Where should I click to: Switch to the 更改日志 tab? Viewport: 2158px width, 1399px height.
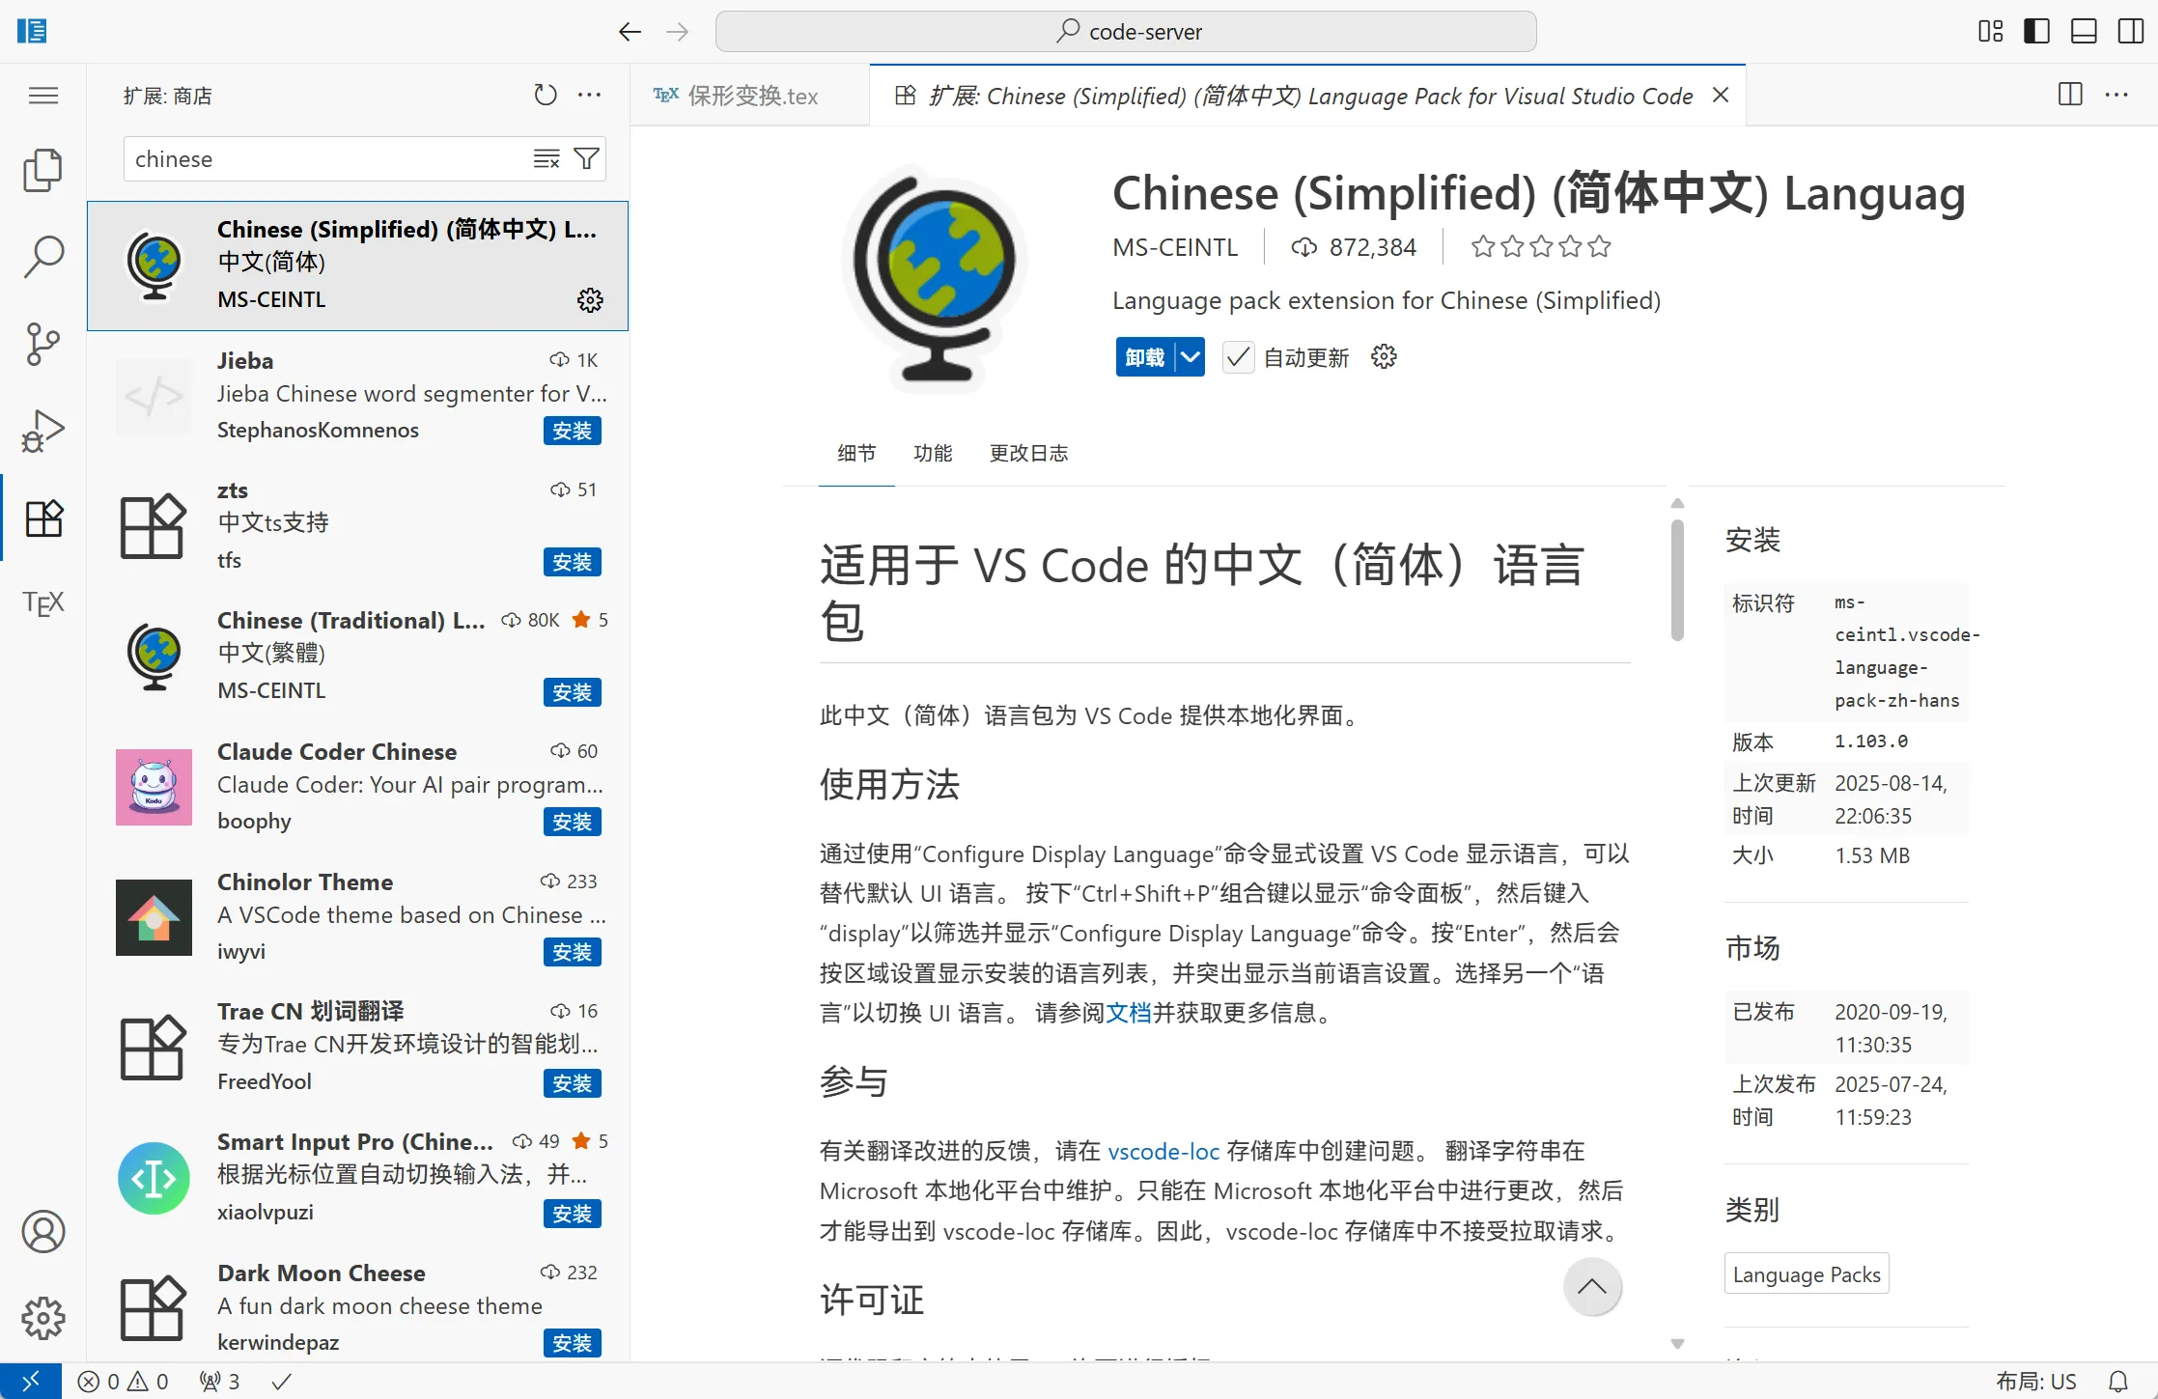click(1028, 453)
